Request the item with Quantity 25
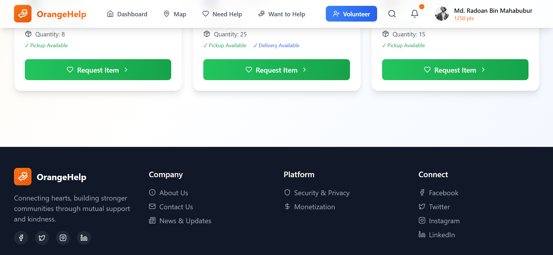Screen dimensions: 553x255 point(276,70)
